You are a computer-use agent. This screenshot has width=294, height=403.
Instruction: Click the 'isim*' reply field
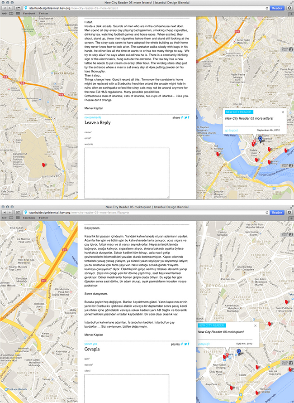[87, 359]
